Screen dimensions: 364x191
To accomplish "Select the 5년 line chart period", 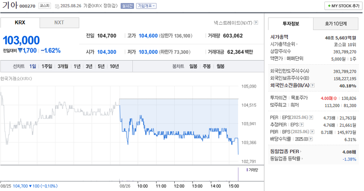I will click(x=101, y=66).
